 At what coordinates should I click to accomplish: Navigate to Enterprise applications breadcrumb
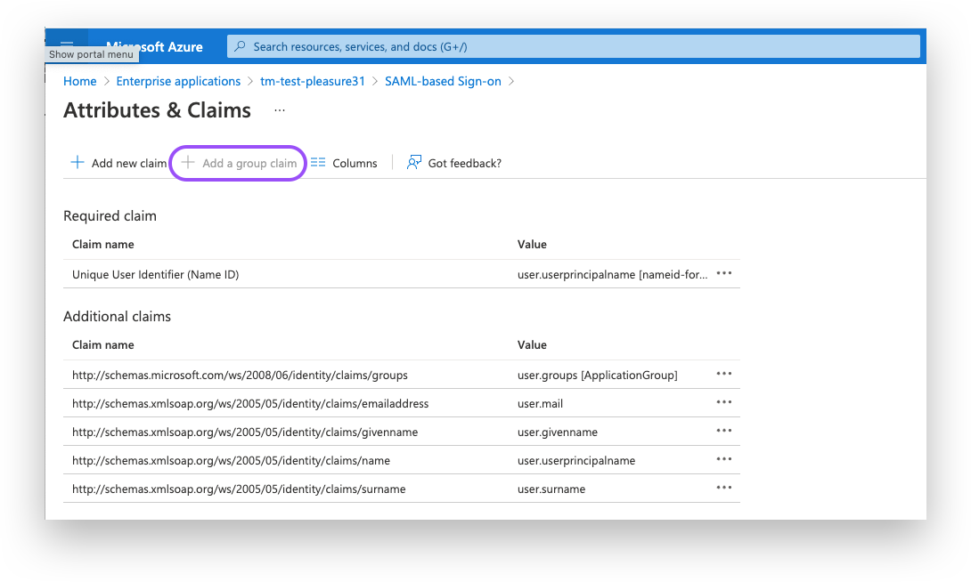pos(178,81)
